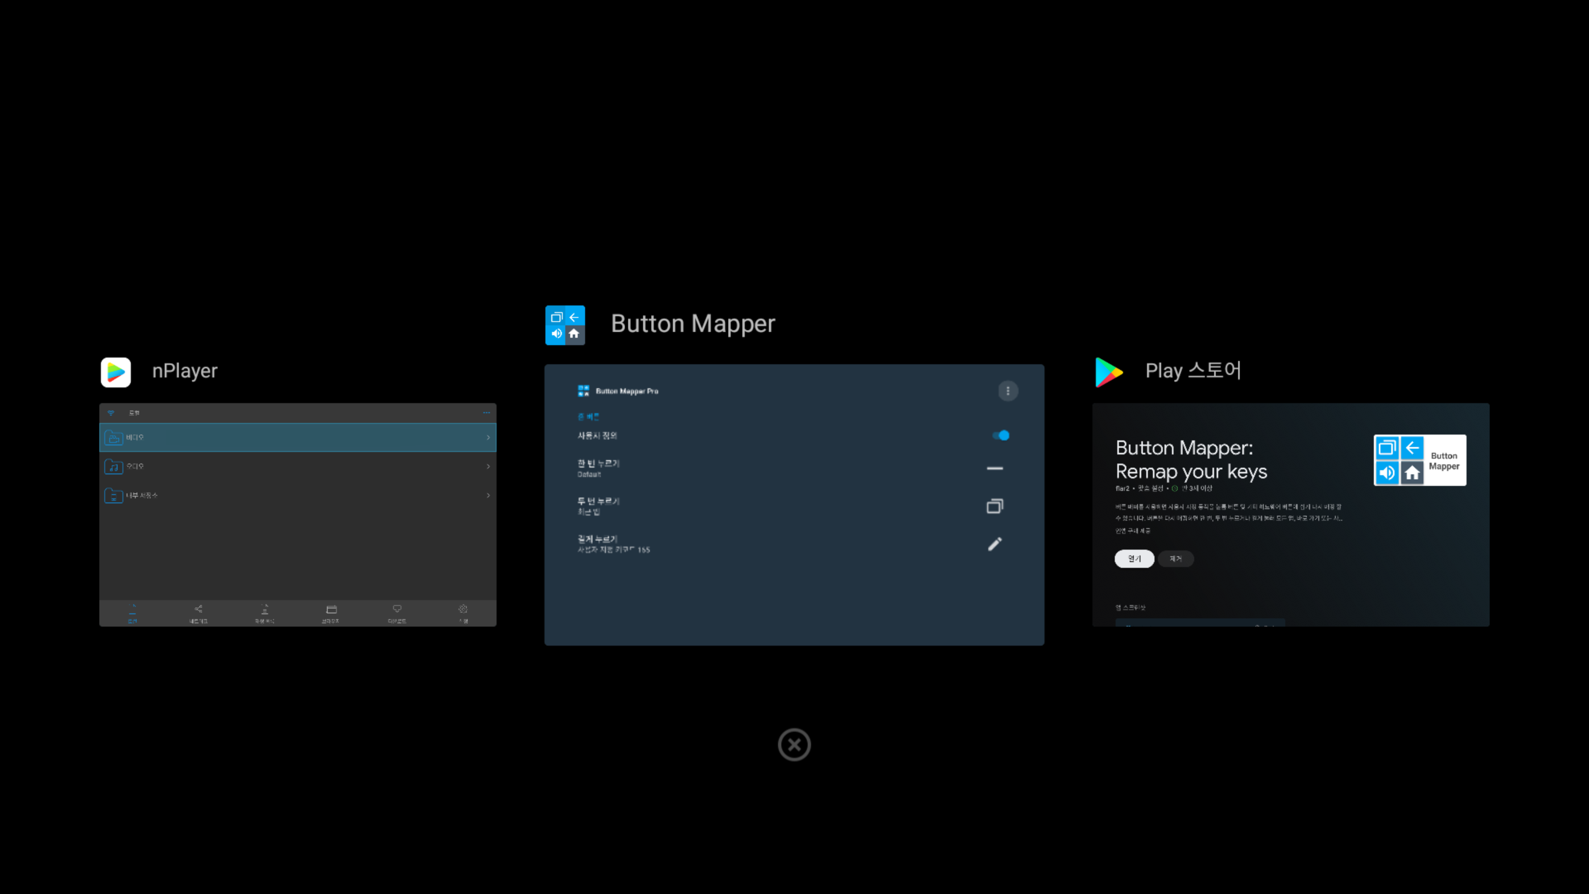1589x894 pixels.
Task: Click the nPlayer app icon
Action: tap(116, 372)
